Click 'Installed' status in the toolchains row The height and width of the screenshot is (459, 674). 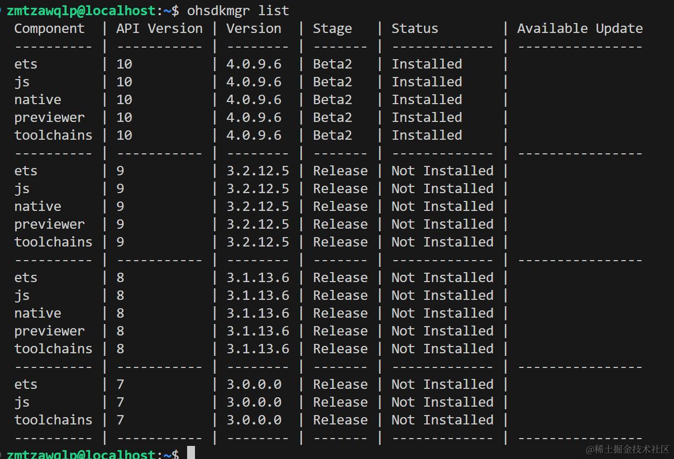coord(427,136)
